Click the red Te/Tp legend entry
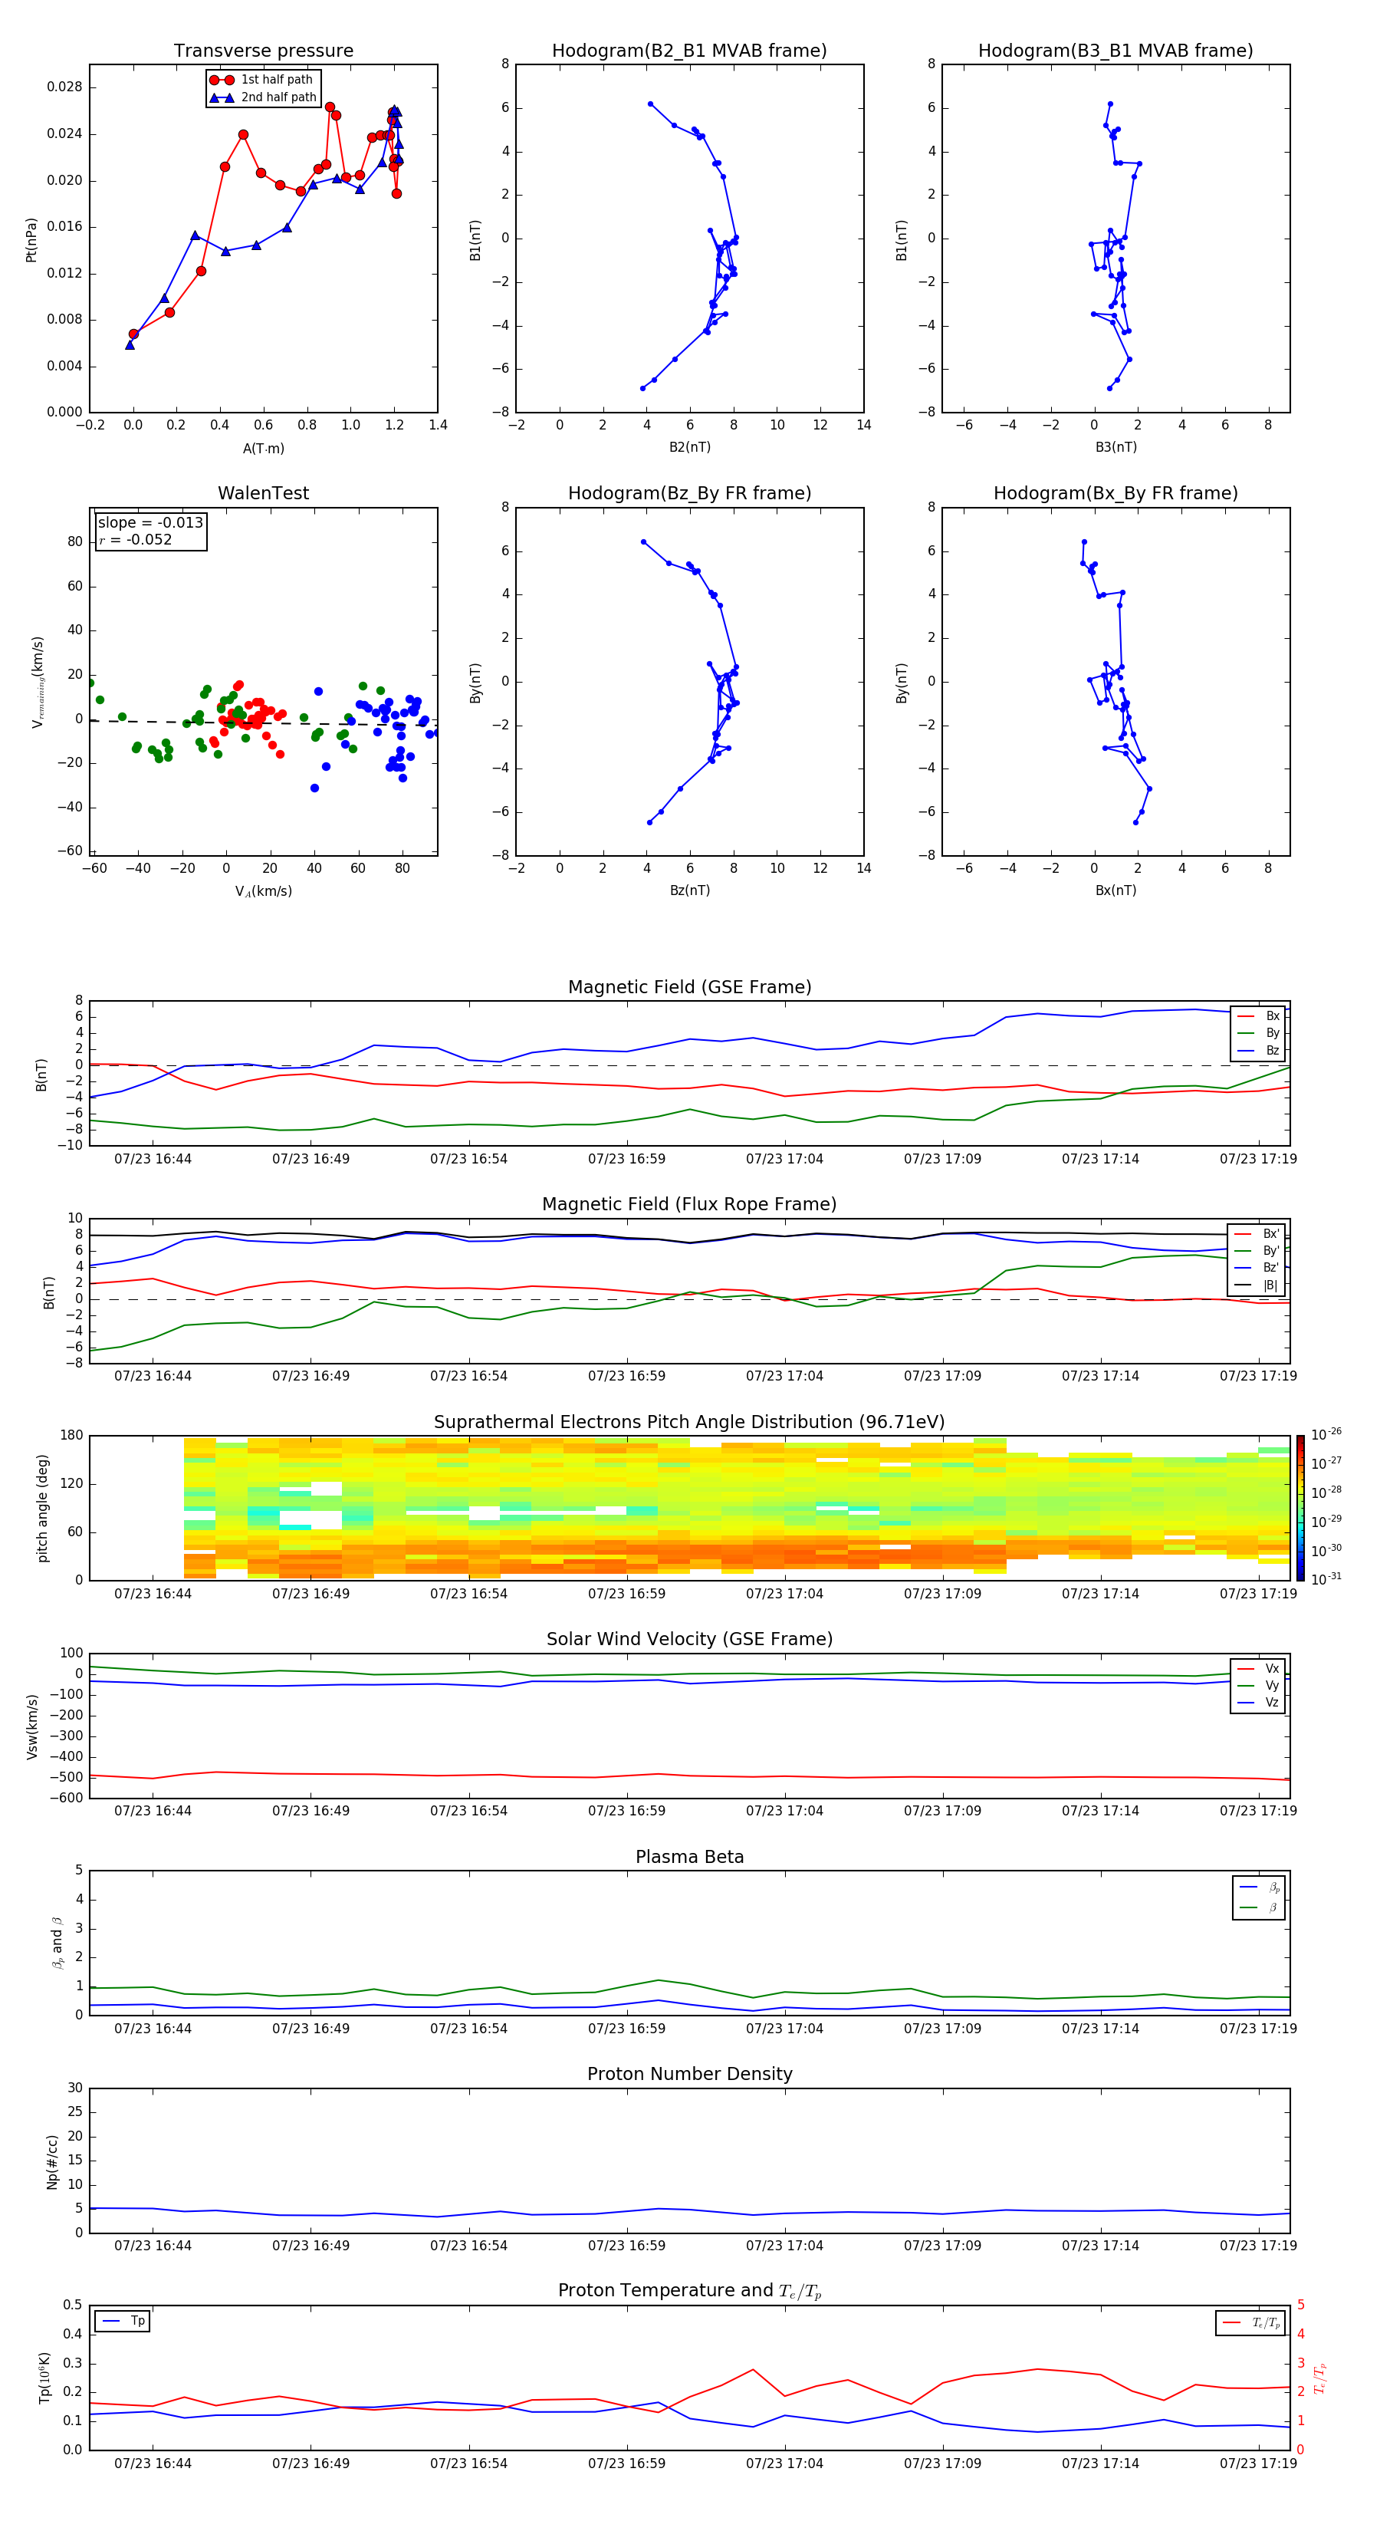The height and width of the screenshot is (2531, 1380). tap(1252, 2322)
